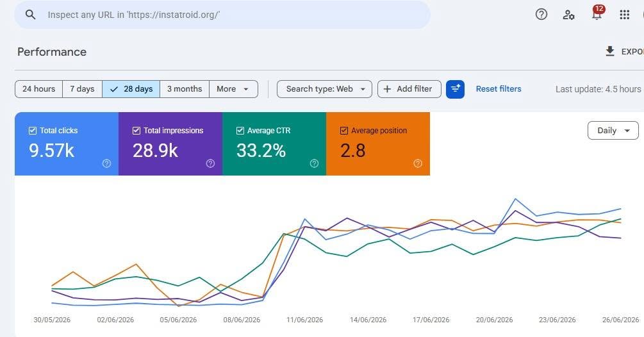Select the 3 months range tab
644x337 pixels.
(x=185, y=89)
